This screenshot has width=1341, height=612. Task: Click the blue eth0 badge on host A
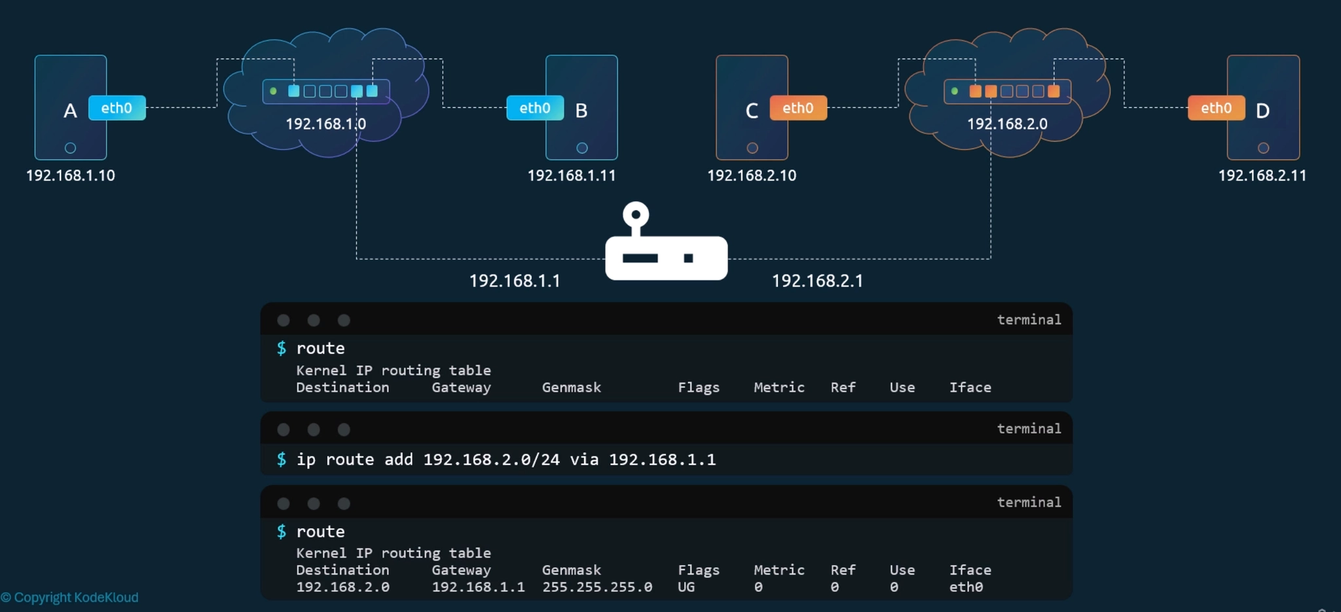tap(117, 108)
